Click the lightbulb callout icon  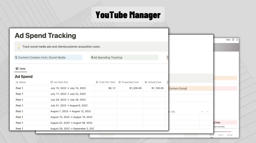pos(19,47)
